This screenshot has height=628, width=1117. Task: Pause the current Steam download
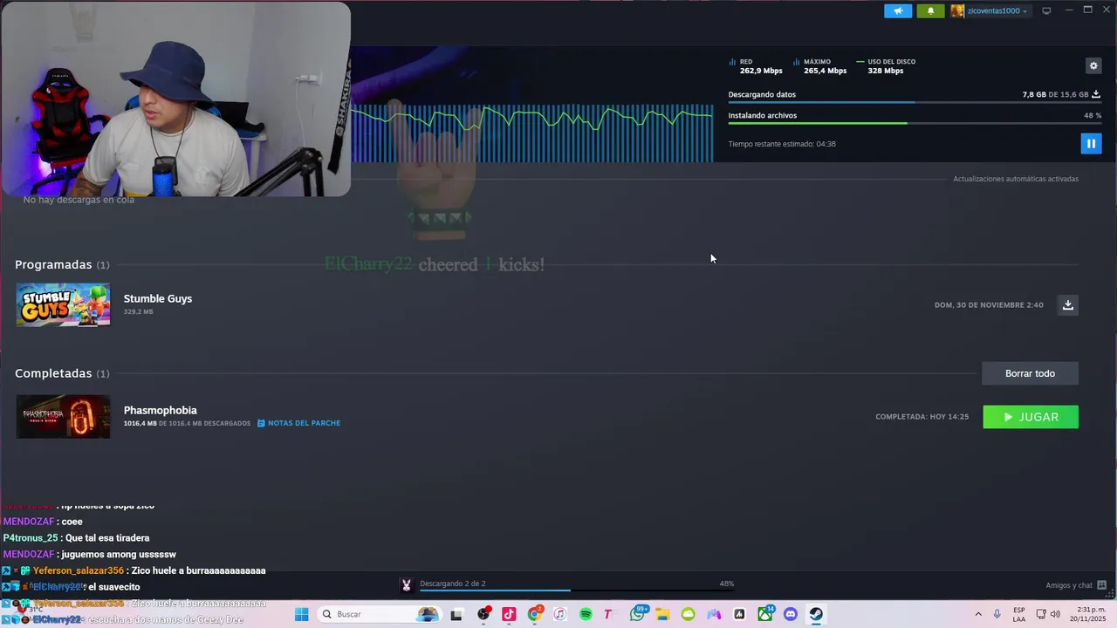point(1091,143)
